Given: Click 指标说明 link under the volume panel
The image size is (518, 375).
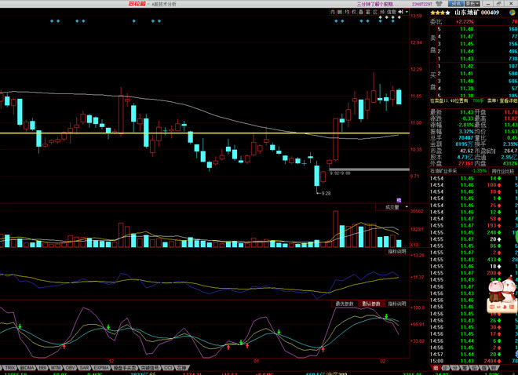Looking at the screenshot, I should [x=397, y=252].
